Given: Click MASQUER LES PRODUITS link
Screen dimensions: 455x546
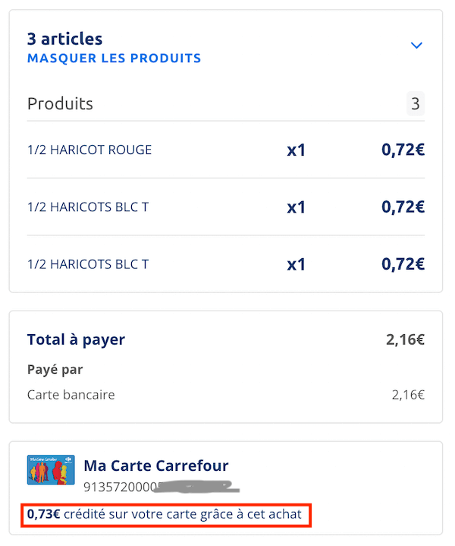Looking at the screenshot, I should click(114, 58).
